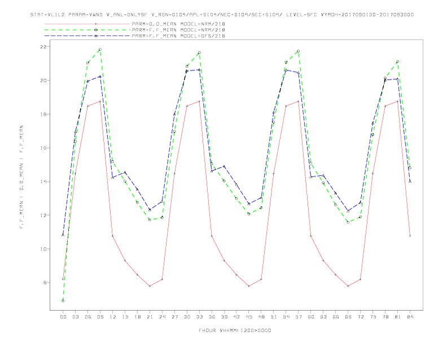Click green NAM peak marker at hour 09

(x=100, y=50)
